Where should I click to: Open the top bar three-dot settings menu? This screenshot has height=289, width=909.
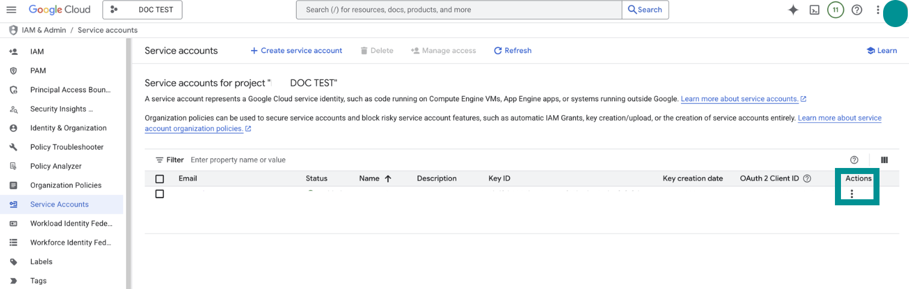click(878, 10)
